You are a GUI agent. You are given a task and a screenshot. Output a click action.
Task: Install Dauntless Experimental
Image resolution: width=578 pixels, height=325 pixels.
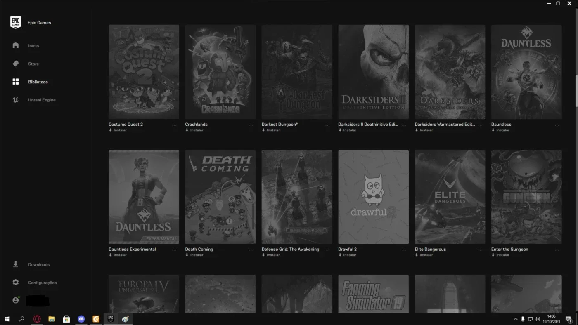[x=118, y=255]
